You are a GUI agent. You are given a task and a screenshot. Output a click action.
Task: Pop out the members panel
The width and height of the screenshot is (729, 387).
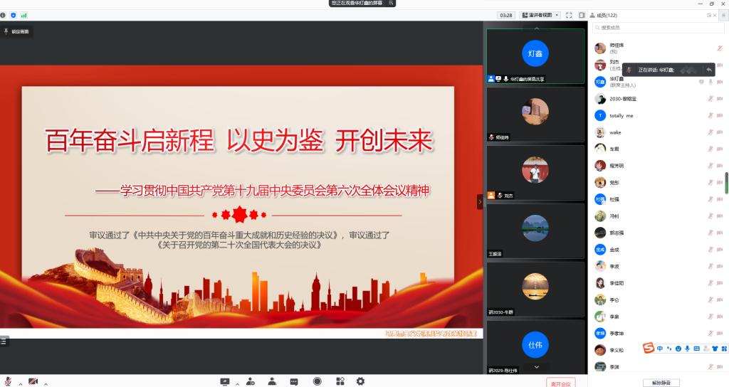[708, 15]
